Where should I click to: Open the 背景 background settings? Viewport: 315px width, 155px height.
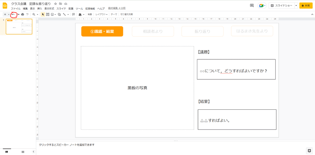coord(90,15)
